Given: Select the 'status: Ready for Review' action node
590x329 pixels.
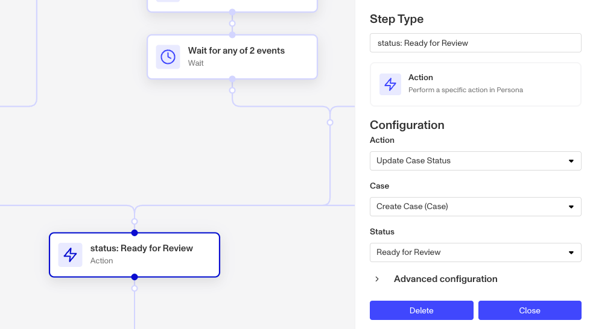Looking at the screenshot, I should coord(135,254).
